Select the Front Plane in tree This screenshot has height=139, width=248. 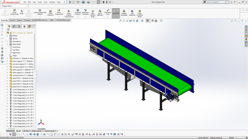point(16,47)
